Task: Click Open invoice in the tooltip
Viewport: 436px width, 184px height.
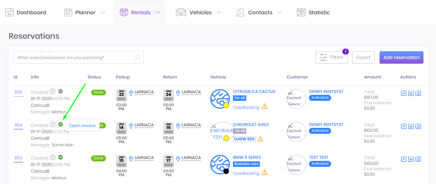Action: point(82,126)
